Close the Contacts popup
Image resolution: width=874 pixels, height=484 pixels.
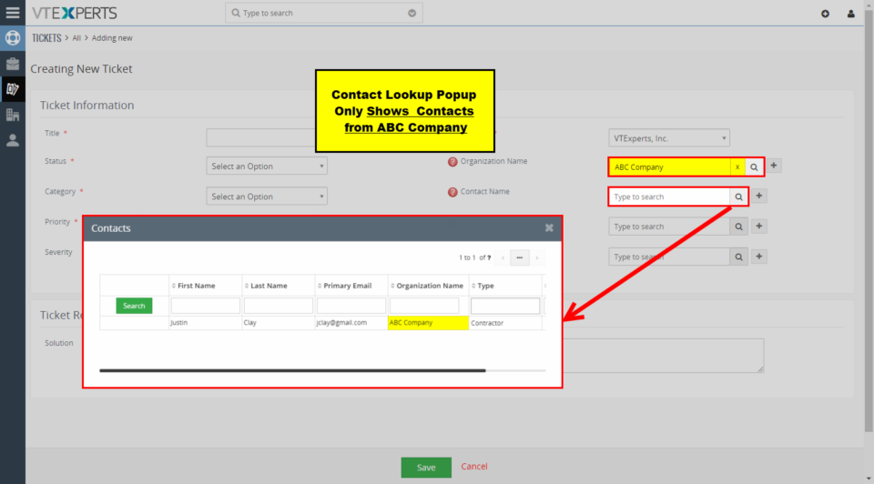[549, 227]
